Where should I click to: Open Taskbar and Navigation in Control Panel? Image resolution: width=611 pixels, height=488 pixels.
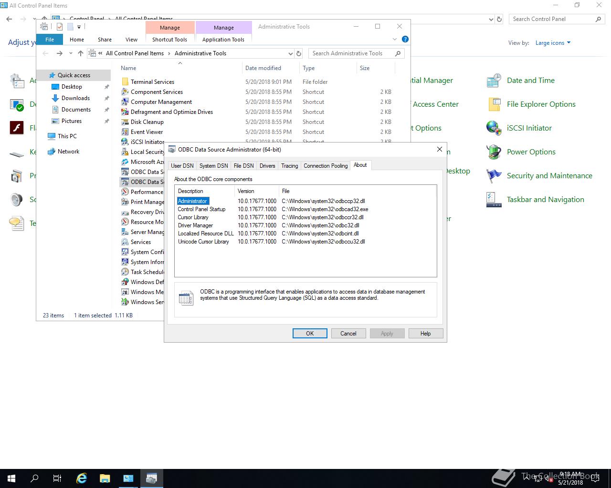coord(546,199)
